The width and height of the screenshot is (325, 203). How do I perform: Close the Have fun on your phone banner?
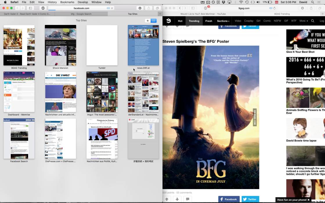tap(308, 200)
